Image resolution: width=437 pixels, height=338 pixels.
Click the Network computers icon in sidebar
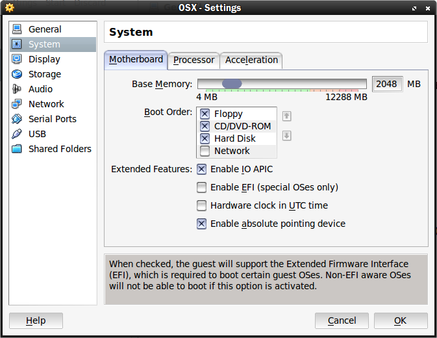tap(17, 104)
